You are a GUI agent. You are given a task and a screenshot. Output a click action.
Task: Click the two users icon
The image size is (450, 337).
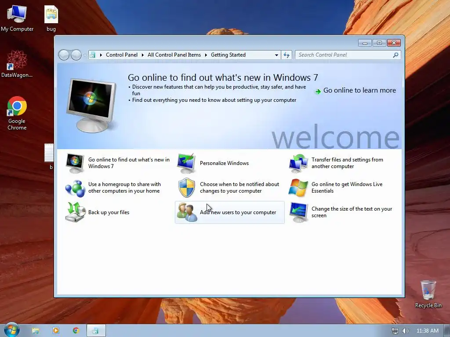pos(187,212)
